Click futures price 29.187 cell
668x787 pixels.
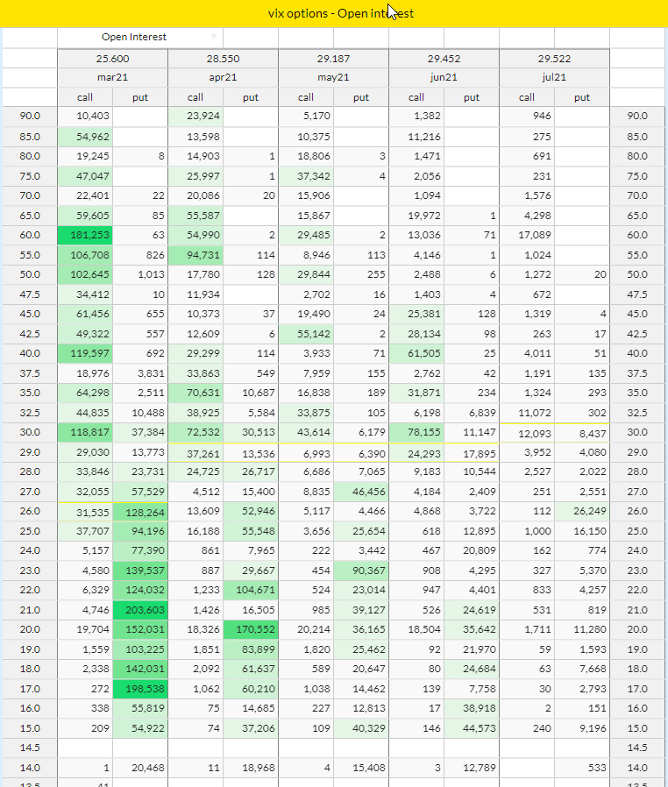tap(333, 59)
